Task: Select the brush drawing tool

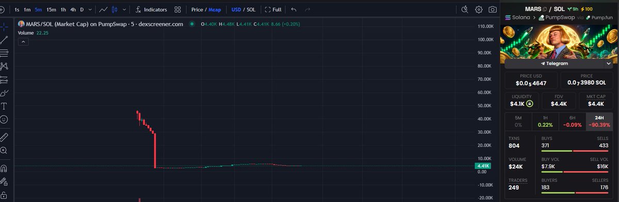Action: [4, 93]
